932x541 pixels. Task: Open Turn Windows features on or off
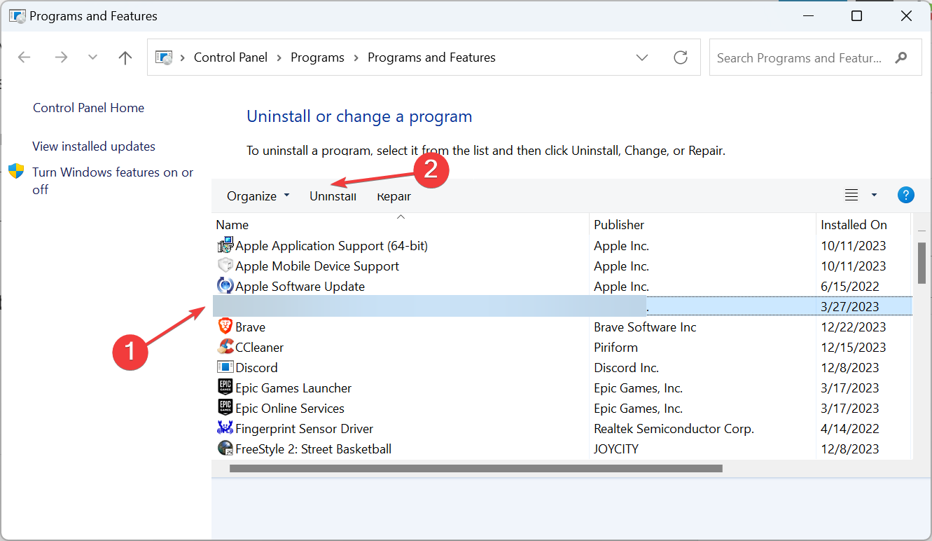pyautogui.click(x=113, y=181)
